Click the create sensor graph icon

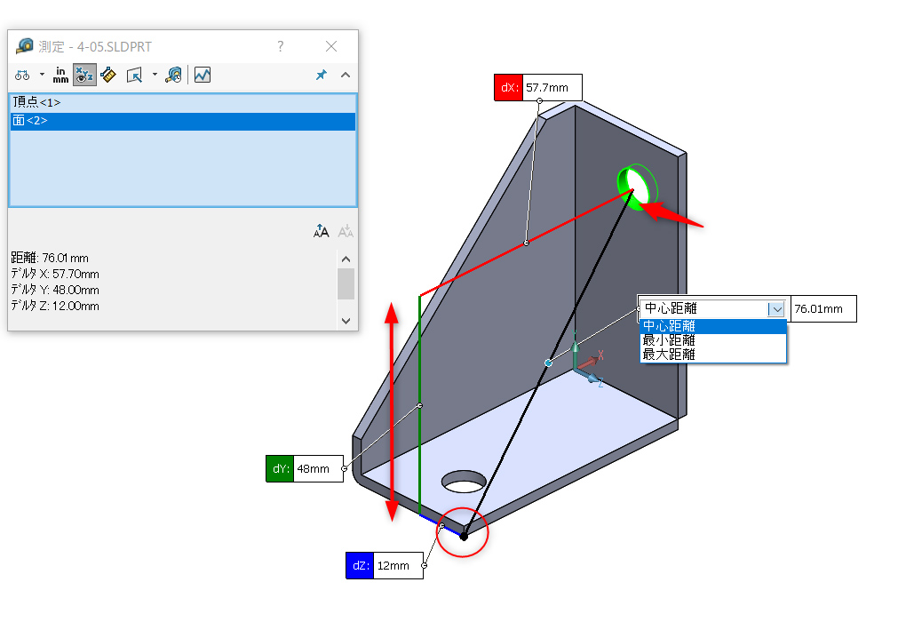tap(203, 76)
